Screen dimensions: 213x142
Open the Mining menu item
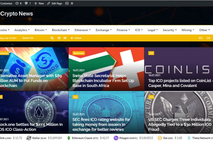pos(188,30)
